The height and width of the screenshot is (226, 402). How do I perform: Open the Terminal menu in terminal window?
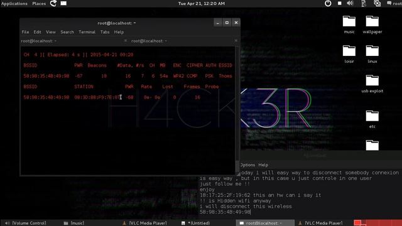click(x=87, y=32)
